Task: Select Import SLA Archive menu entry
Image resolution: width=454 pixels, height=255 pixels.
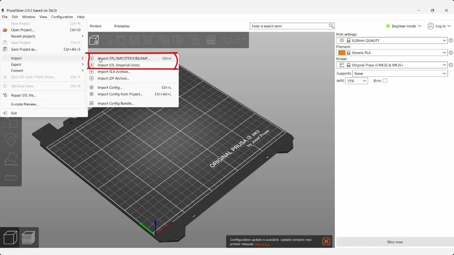Action: click(x=132, y=72)
